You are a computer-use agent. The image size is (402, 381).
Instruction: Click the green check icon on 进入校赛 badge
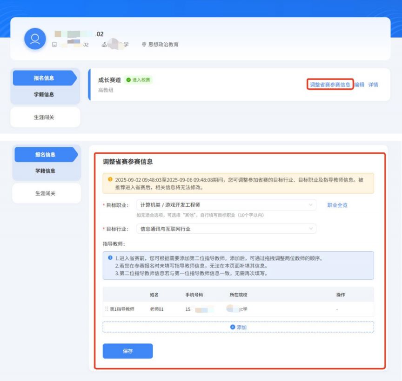[128, 80]
